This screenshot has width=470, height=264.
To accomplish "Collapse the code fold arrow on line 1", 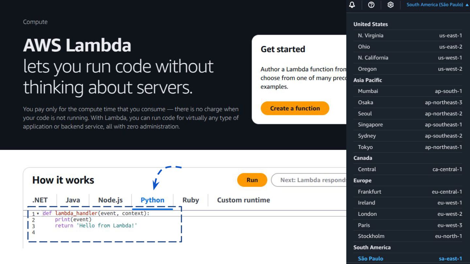I will (38, 214).
